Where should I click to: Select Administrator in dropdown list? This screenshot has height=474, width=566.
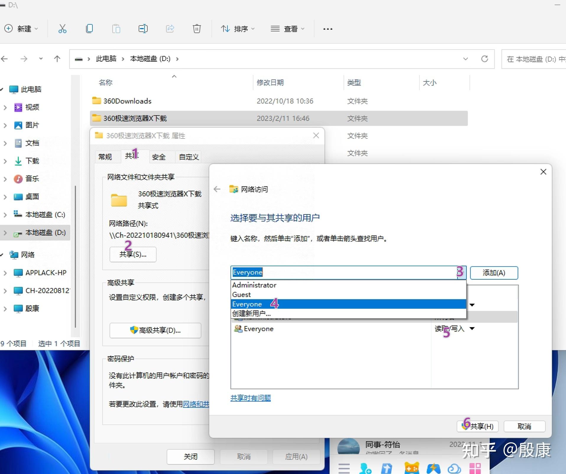click(x=348, y=285)
